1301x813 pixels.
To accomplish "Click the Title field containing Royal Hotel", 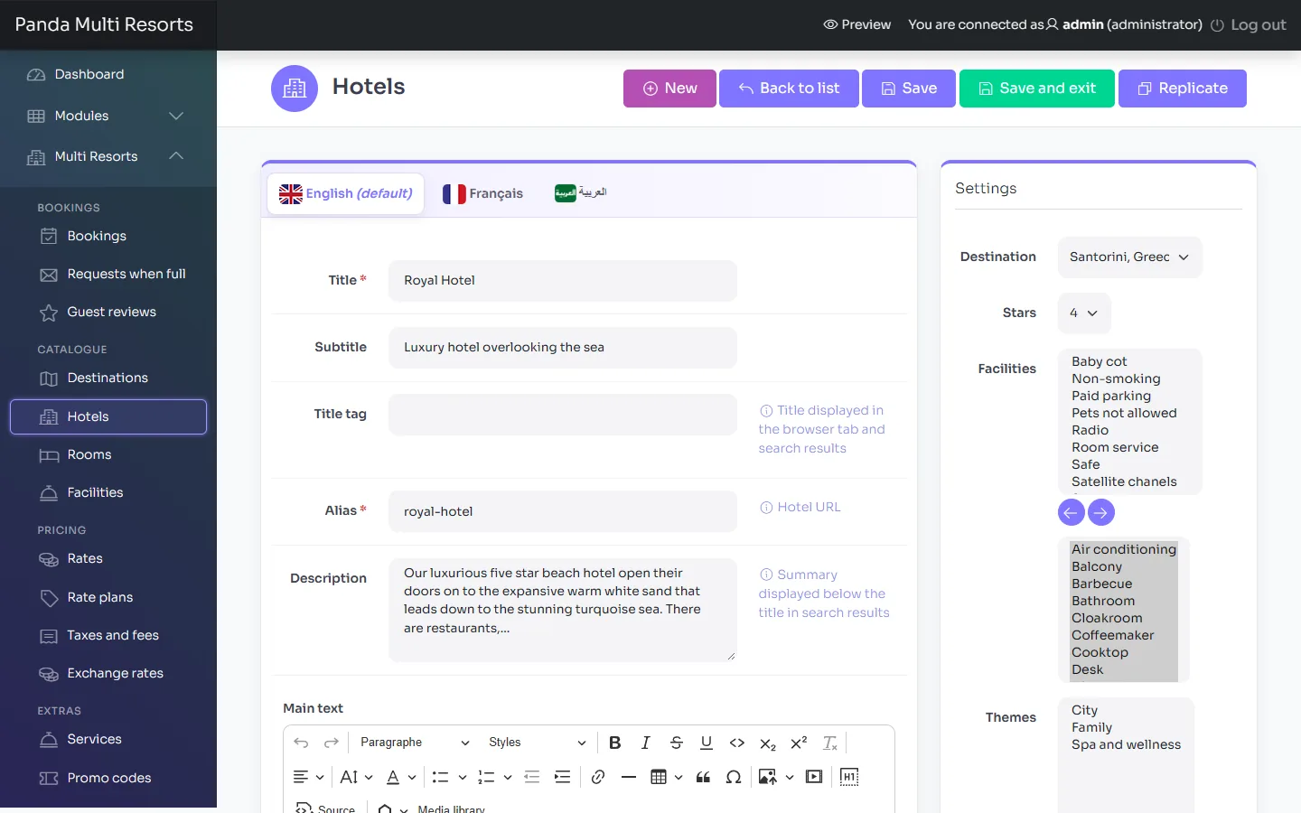I will [563, 281].
